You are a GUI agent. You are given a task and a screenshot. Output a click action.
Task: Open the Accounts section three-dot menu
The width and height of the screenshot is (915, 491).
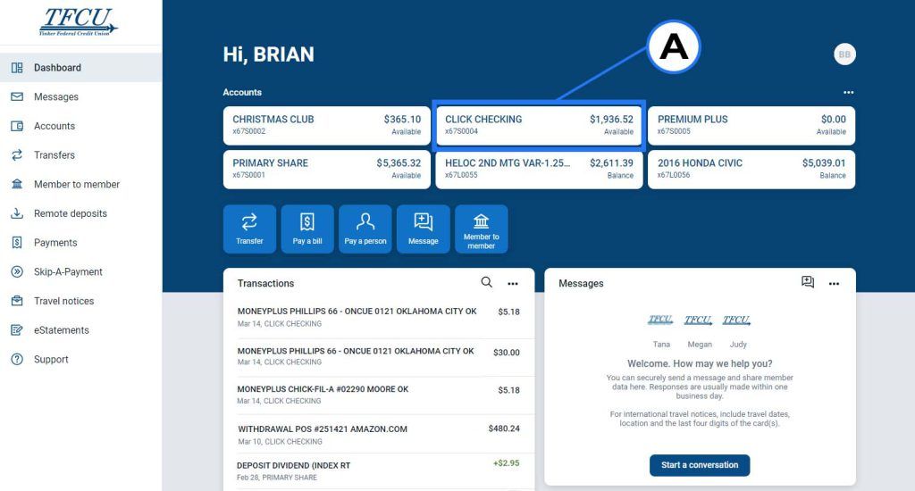click(848, 92)
